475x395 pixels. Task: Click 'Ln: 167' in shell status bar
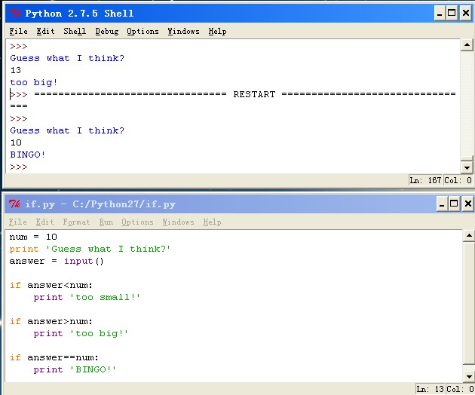[425, 180]
